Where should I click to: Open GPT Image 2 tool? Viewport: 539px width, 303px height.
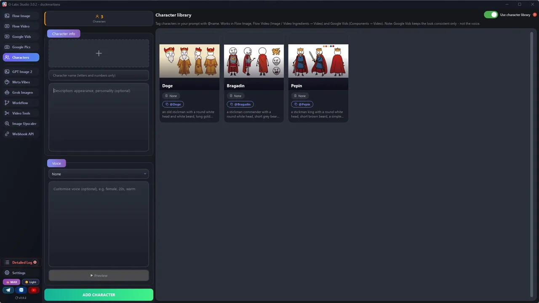coord(21,72)
